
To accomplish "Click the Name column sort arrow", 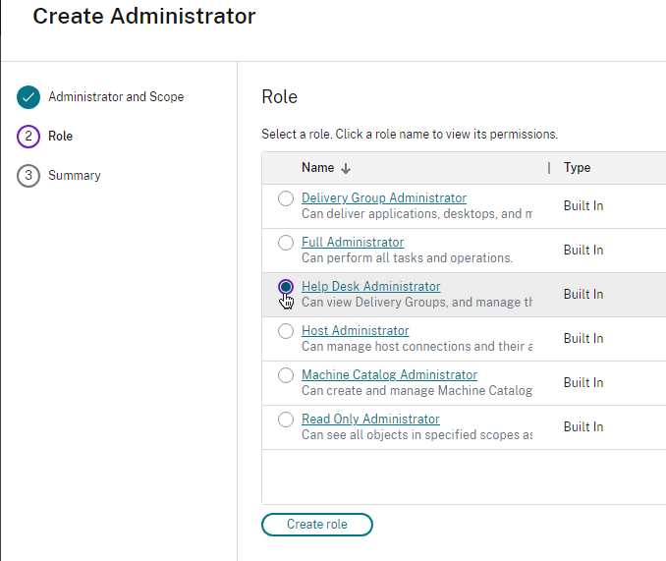I will [x=346, y=168].
